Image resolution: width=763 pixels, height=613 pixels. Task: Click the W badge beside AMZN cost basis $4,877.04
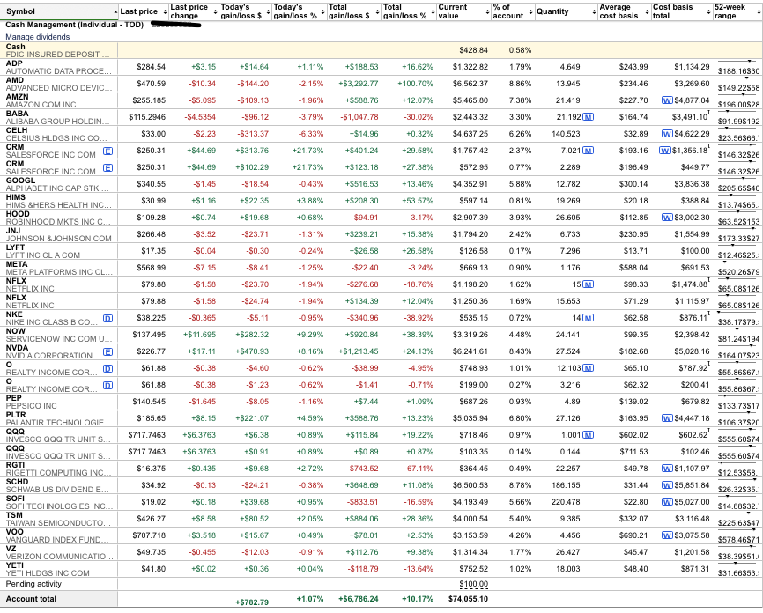pyautogui.click(x=667, y=100)
